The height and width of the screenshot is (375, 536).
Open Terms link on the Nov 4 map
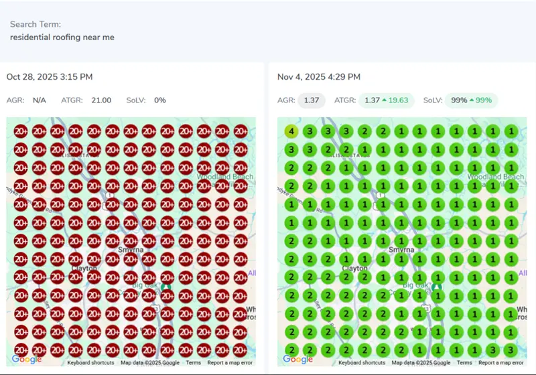465,363
